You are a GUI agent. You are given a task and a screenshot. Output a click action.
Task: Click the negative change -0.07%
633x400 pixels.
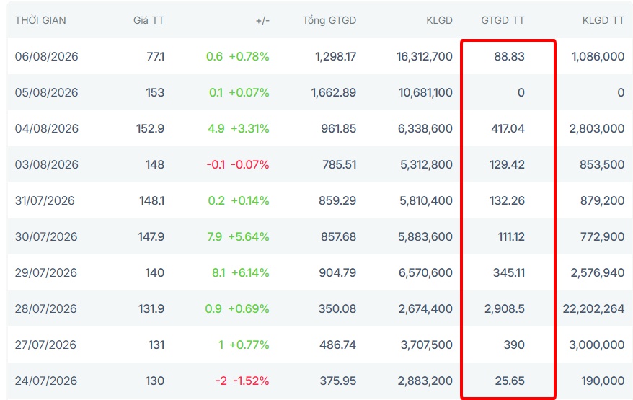[250, 164]
